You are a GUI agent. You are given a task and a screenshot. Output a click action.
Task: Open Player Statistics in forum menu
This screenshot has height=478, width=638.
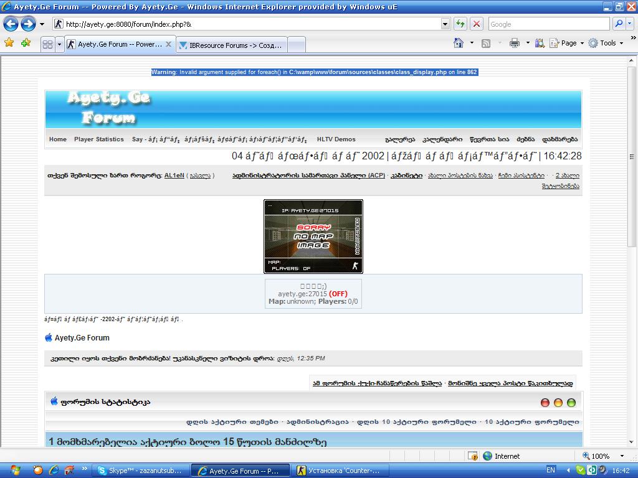[98, 139]
